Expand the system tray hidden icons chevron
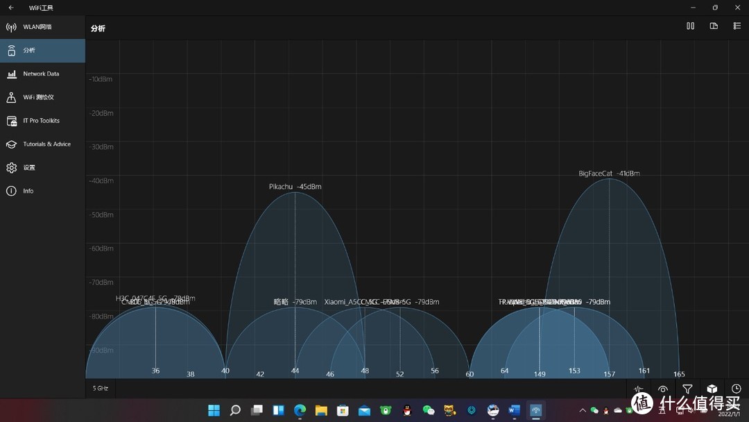The height and width of the screenshot is (422, 749). point(583,410)
